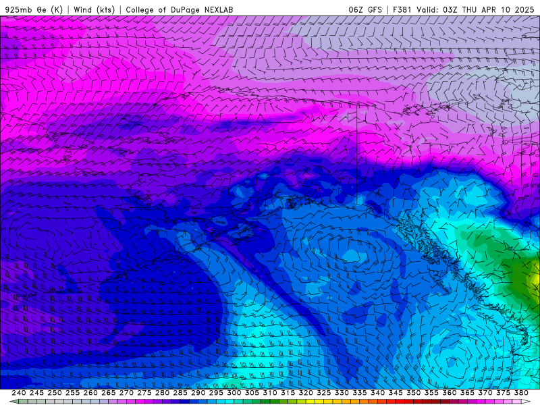Select the 335 scale label
The width and height of the screenshot is (540, 405).
tap(360, 393)
